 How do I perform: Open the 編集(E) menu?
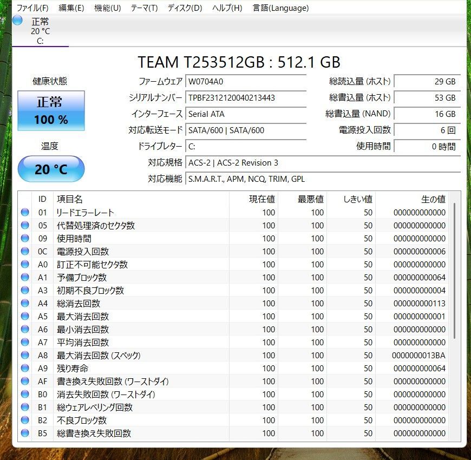pos(71,8)
